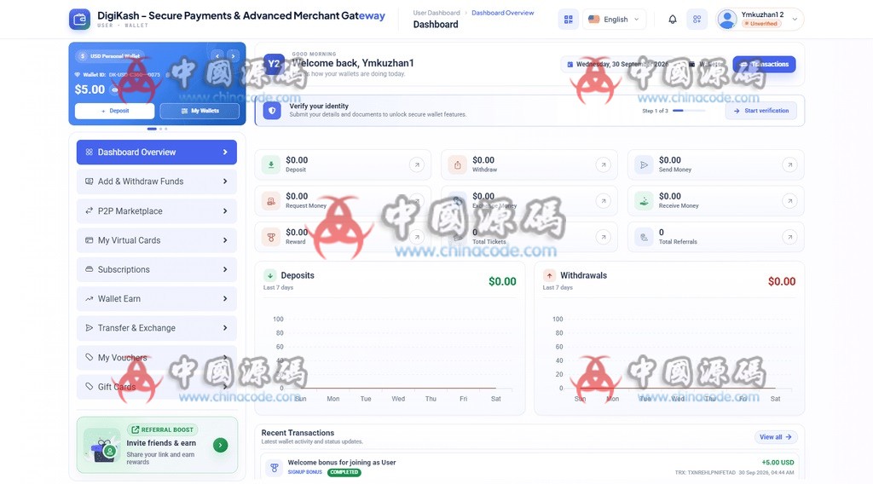Click the Send Money paper plane icon
The height and width of the screenshot is (484, 873).
(644, 164)
